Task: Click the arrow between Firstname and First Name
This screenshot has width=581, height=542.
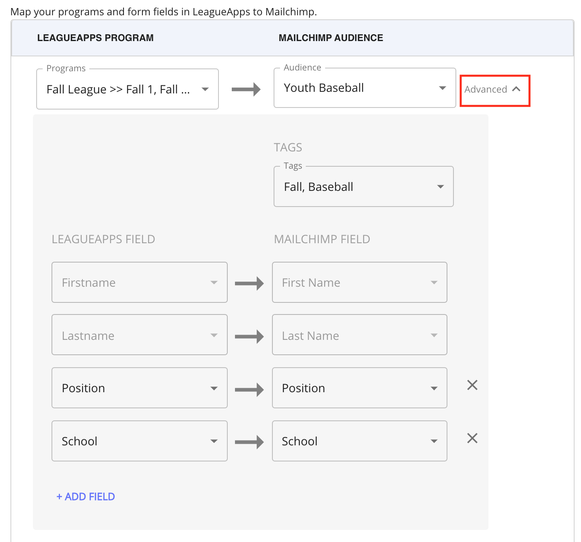Action: pos(249,282)
